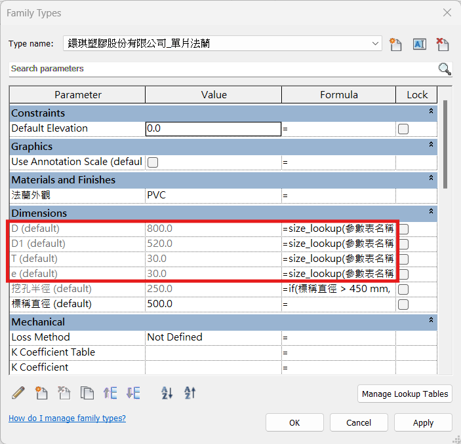Click the Apply button
The width and height of the screenshot is (461, 444).
(423, 422)
